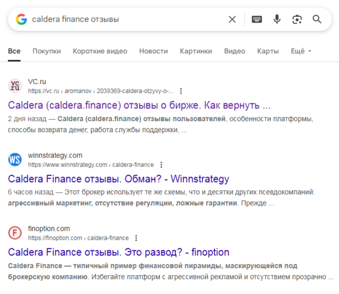Start voice search with microphone icon

click(x=277, y=20)
